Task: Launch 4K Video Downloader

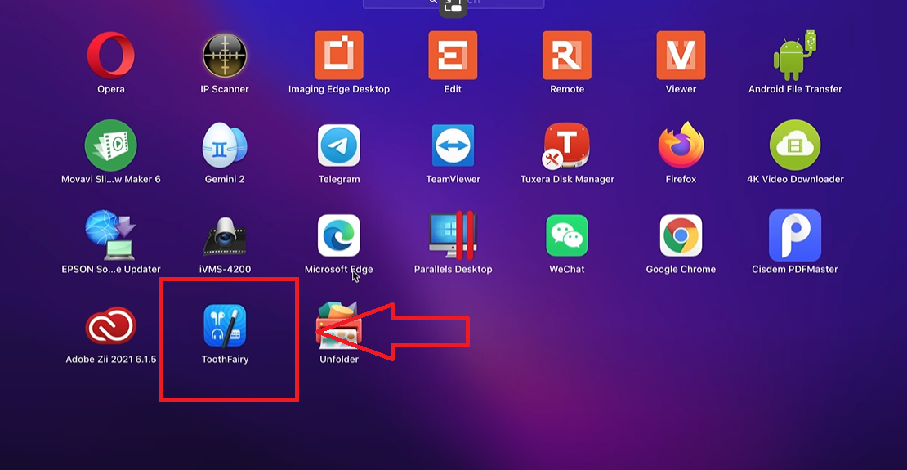Action: [x=795, y=145]
